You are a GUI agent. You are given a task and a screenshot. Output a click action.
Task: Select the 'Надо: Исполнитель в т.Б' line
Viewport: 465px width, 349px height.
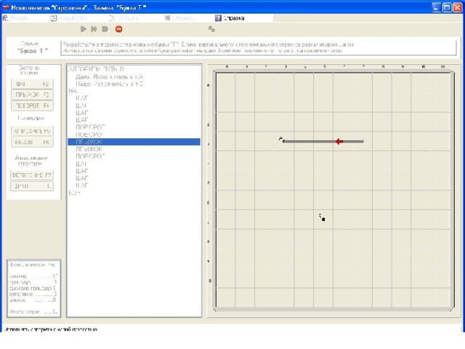pyautogui.click(x=109, y=84)
